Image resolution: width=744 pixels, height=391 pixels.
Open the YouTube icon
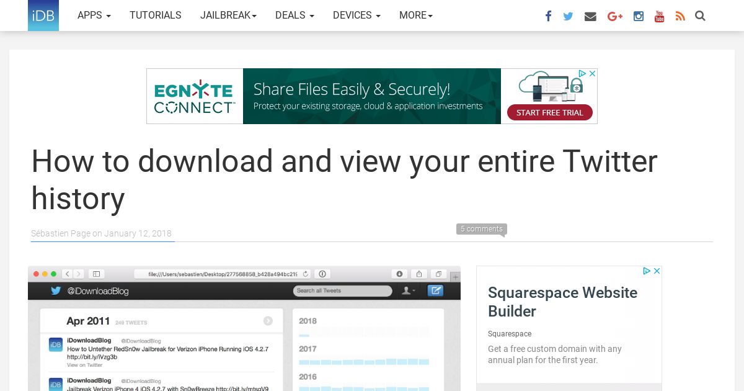[x=660, y=16]
